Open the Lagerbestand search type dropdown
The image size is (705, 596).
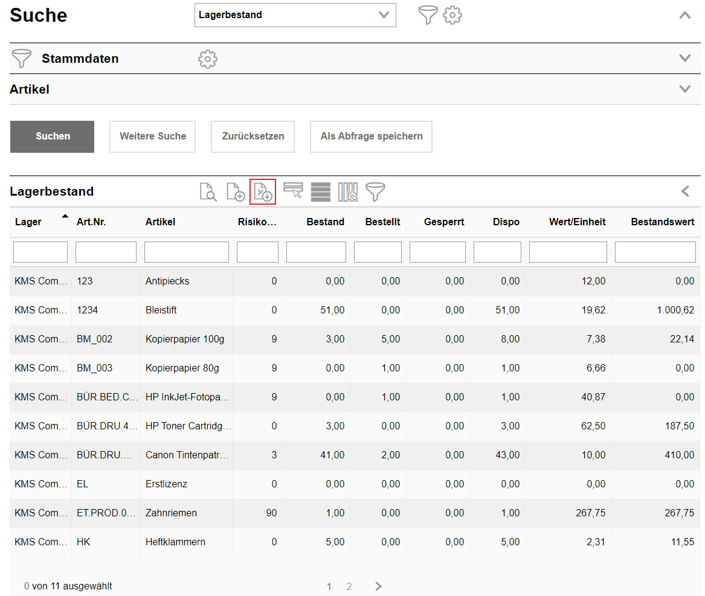click(x=295, y=15)
